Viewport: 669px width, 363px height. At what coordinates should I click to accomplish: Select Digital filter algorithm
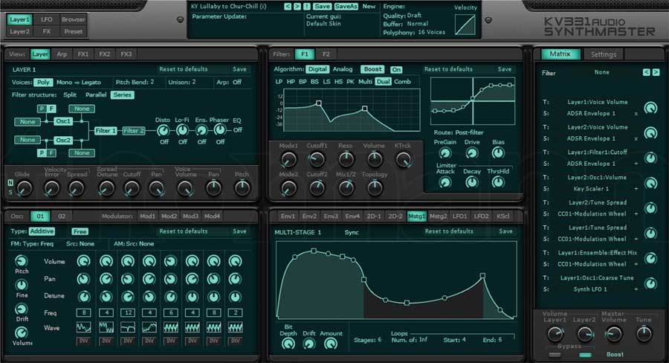(317, 69)
